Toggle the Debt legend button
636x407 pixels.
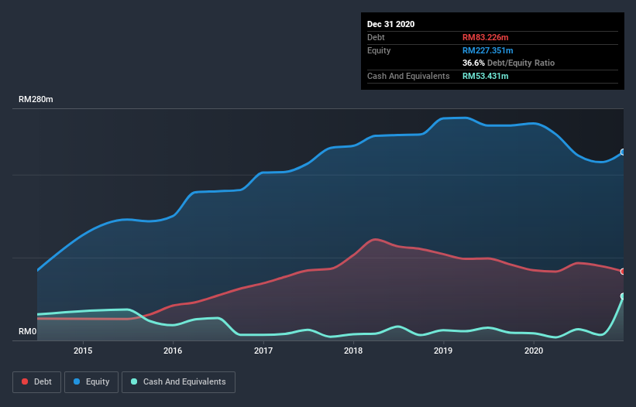tap(37, 382)
